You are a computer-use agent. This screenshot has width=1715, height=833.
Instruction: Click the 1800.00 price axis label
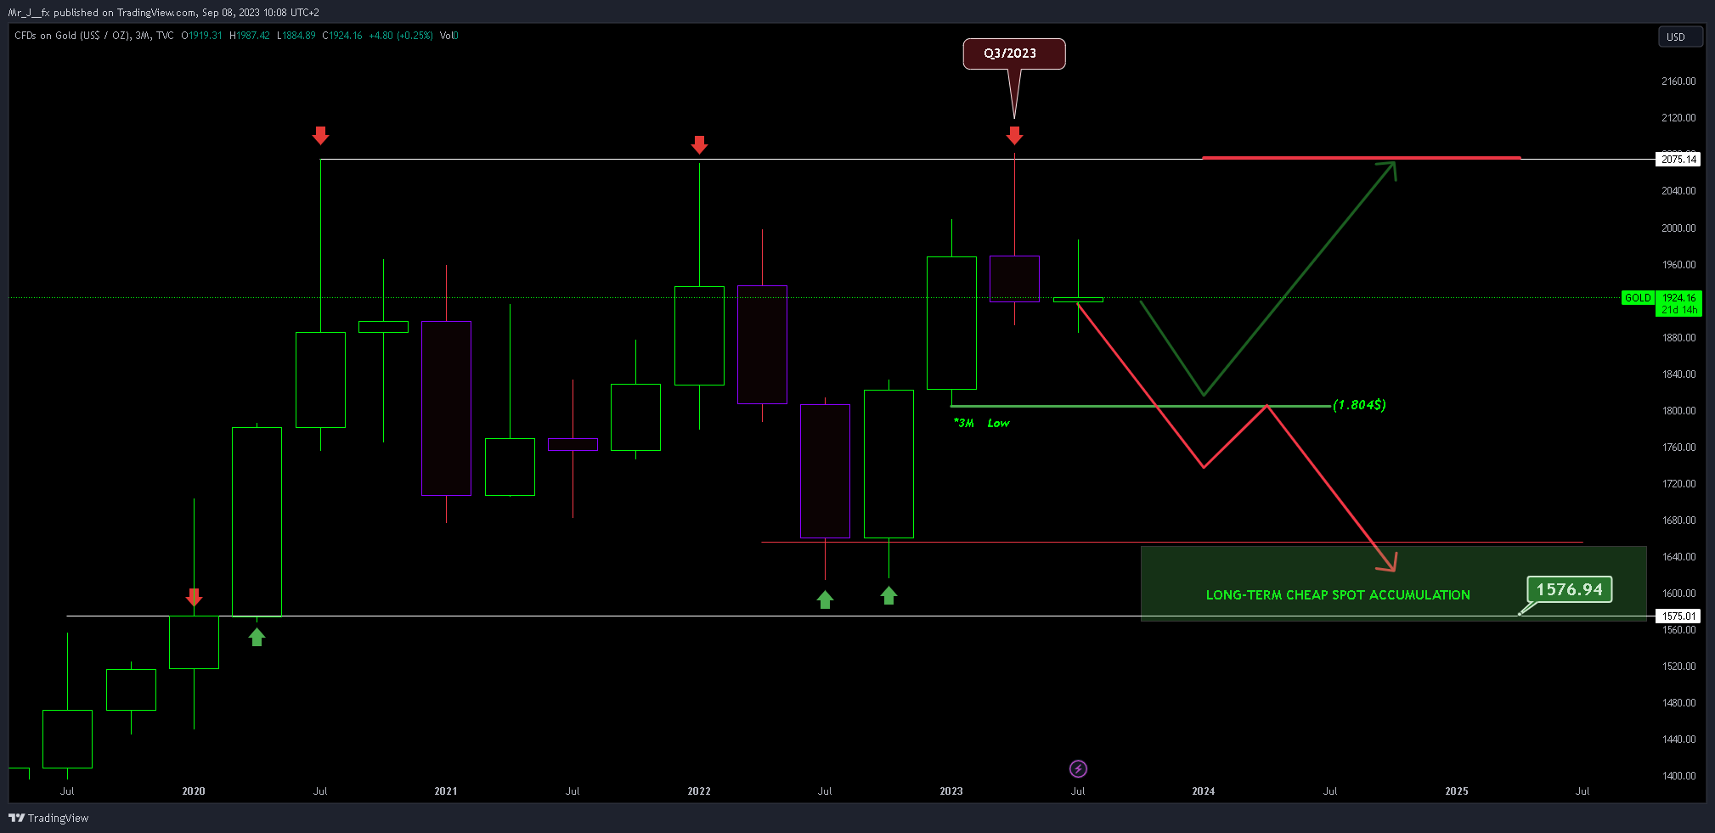pyautogui.click(x=1678, y=411)
